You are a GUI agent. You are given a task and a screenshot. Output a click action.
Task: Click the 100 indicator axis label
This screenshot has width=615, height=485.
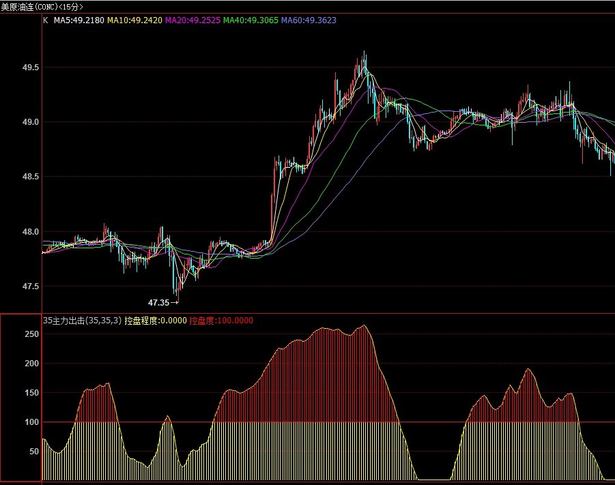[32, 422]
